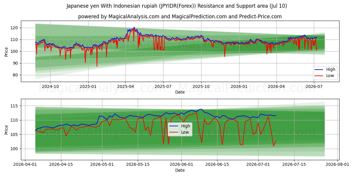Click the 2026-04 tick label on top chart
354x177 pixels.
276,86
